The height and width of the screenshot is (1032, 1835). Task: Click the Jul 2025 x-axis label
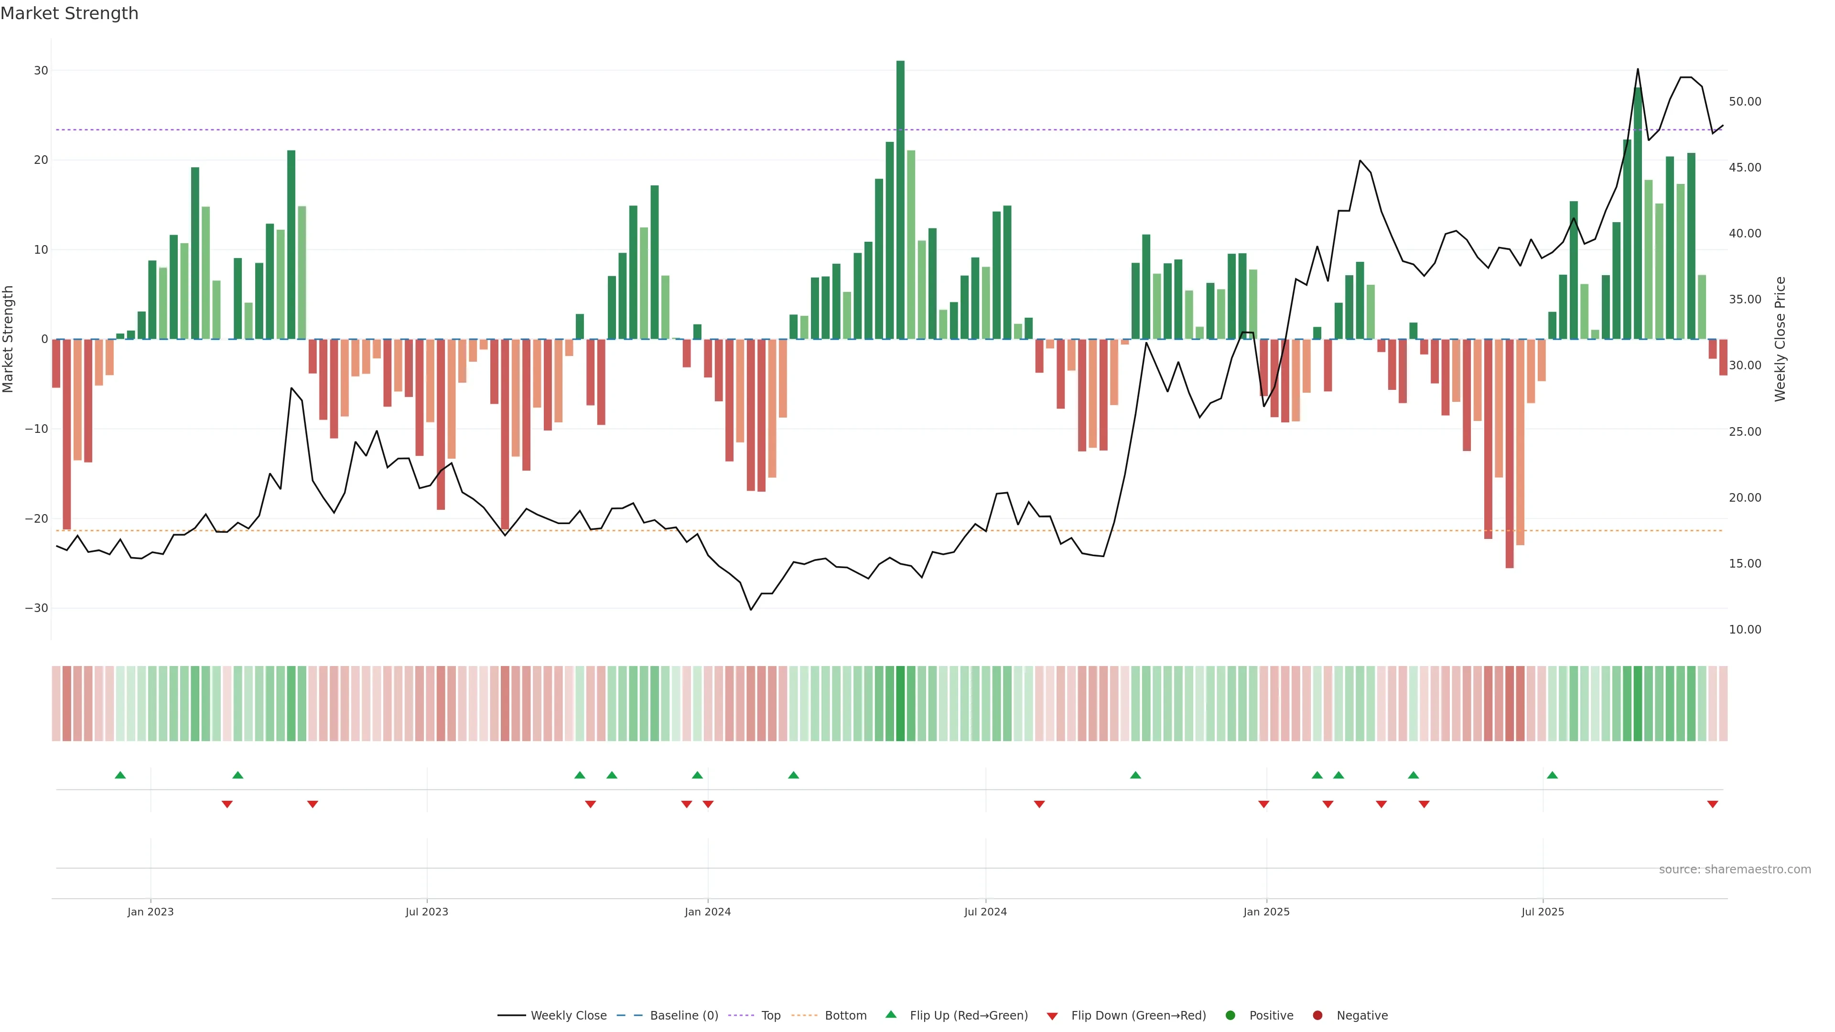point(1542,912)
